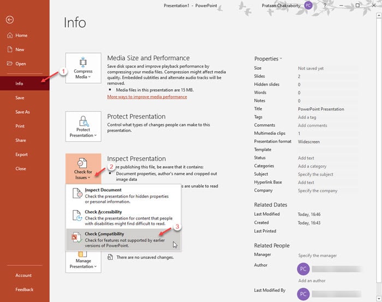Click the Home house icon
The width and height of the screenshot is (382, 302).
[10, 35]
